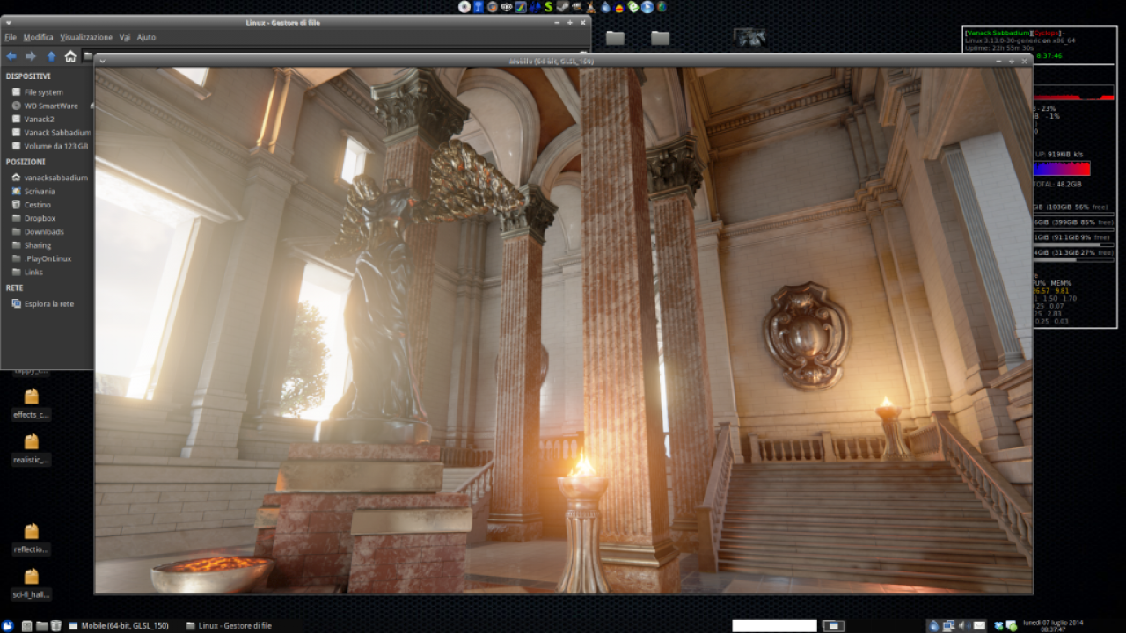
Task: Open the mail notification tray icon
Action: pyautogui.click(x=979, y=626)
